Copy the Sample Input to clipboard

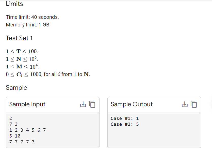(x=92, y=104)
